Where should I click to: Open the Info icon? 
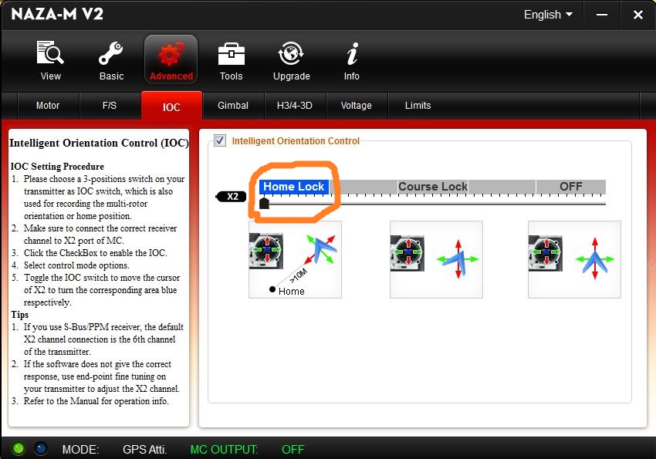coord(352,56)
